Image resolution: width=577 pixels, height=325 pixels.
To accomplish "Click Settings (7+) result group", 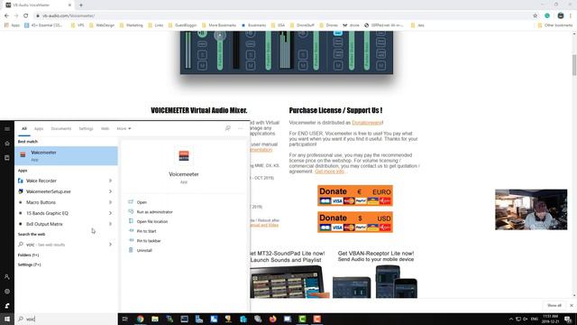I will (x=30, y=265).
